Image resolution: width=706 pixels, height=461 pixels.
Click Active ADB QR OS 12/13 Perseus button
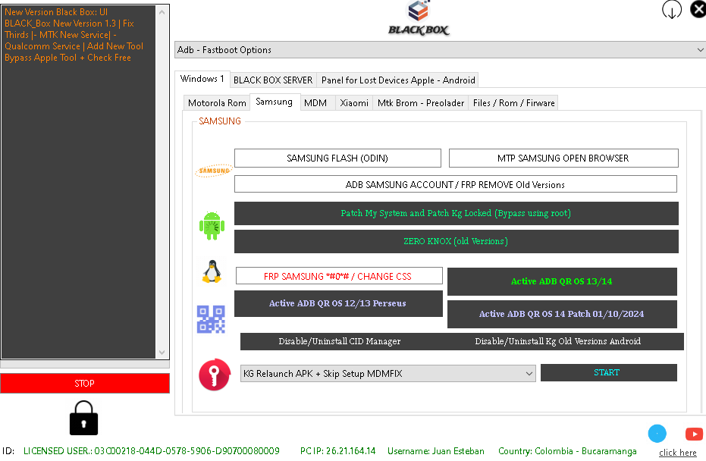[x=338, y=303]
